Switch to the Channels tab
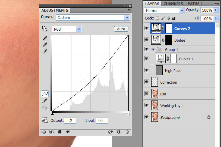The image size is (221, 147). [x=173, y=4]
